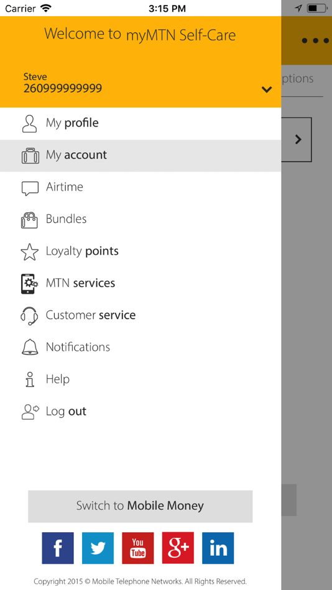Open Bundles menu item
The height and width of the screenshot is (590, 332).
pos(141,219)
